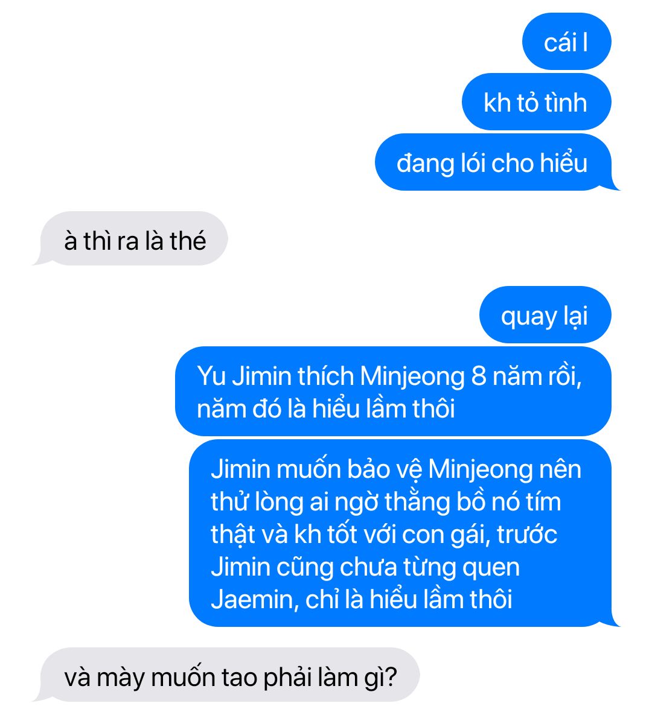The image size is (652, 718).
Task: Select the 'kh tỏ tình' sent message
Action: coord(536,101)
